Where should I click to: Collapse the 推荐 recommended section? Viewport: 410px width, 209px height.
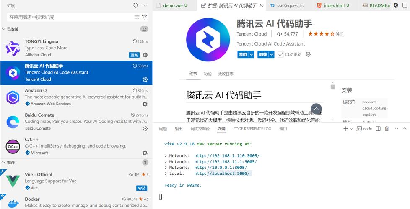4,162
